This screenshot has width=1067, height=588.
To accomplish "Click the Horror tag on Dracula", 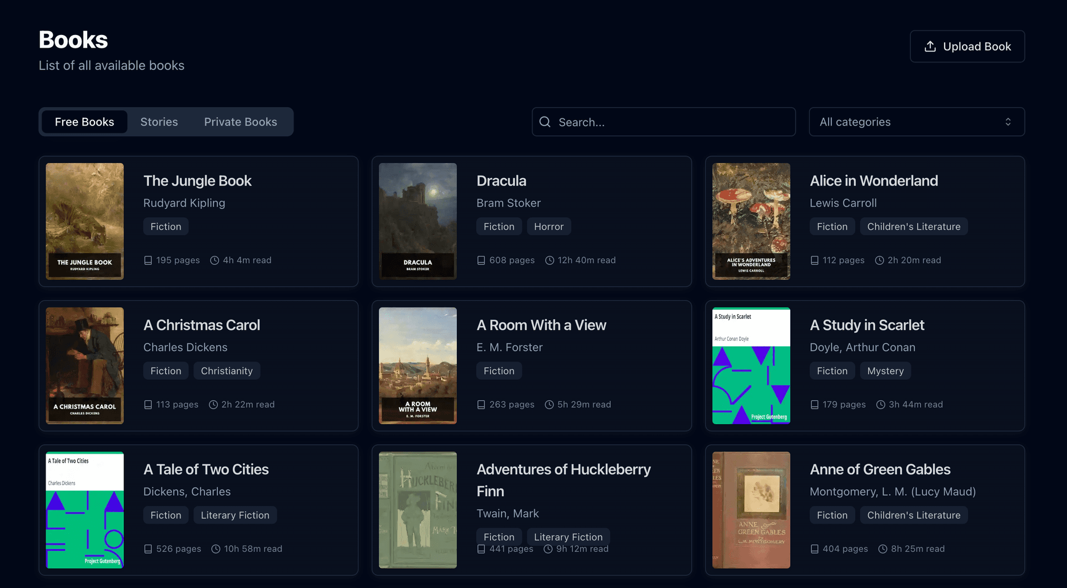I will (548, 227).
